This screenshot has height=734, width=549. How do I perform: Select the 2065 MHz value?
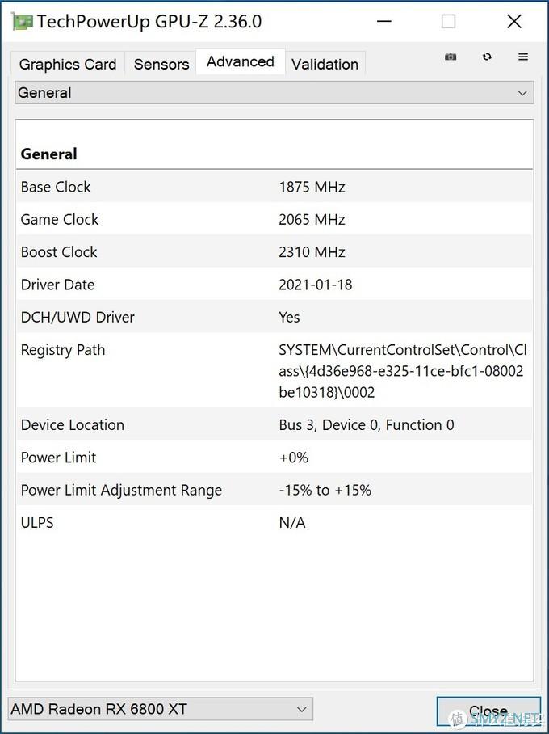coord(312,219)
